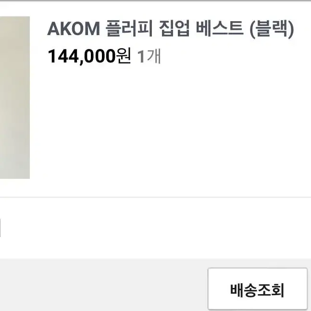The image size is (311, 311).
Task: Click the 배송조회 button
Action: [258, 289]
